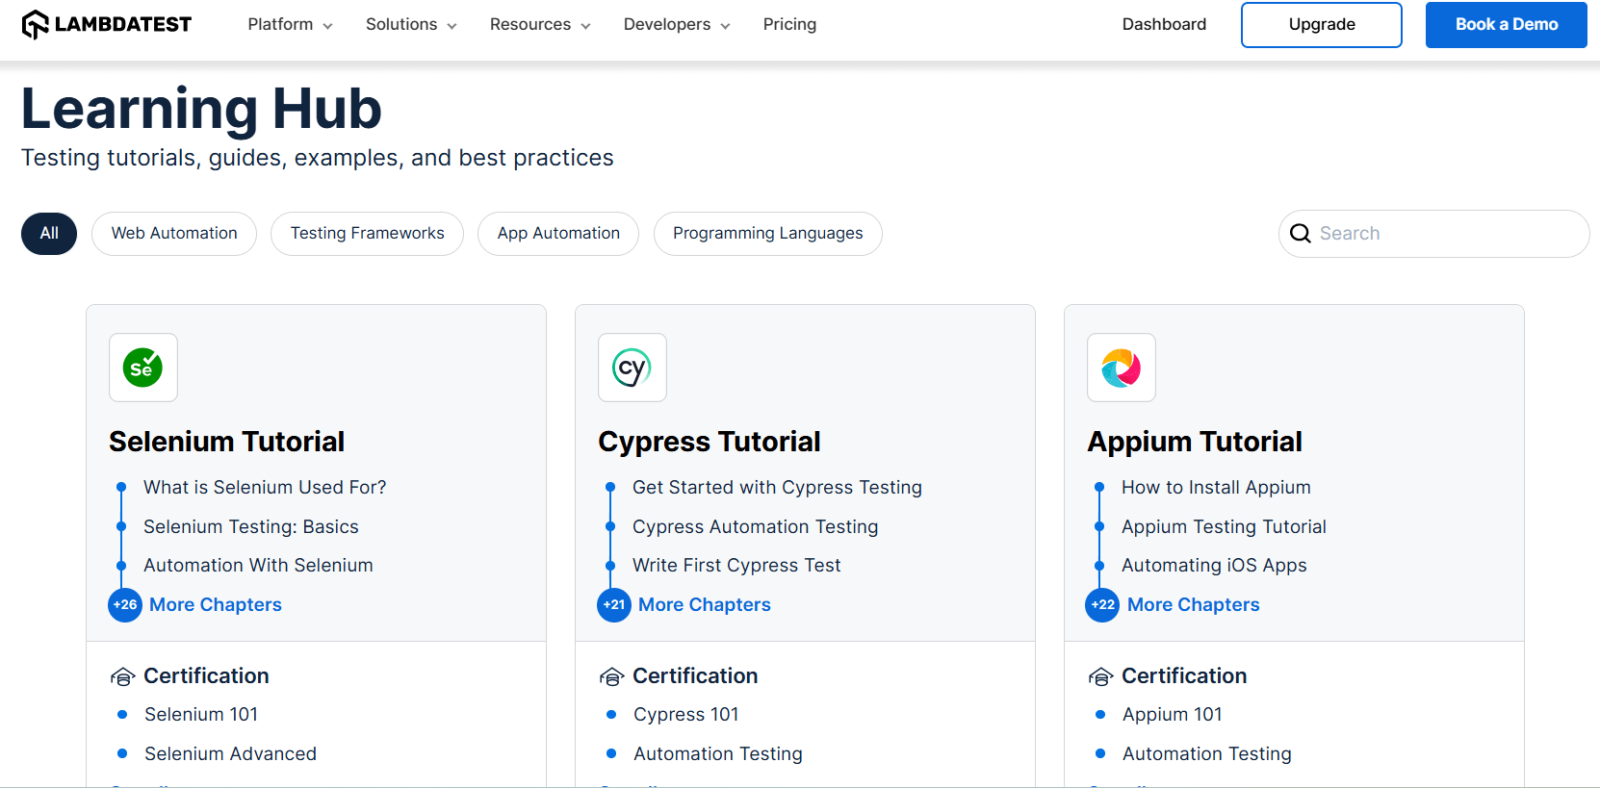Show More Chapters for Cypress
This screenshot has width=1600, height=788.
coord(705,605)
